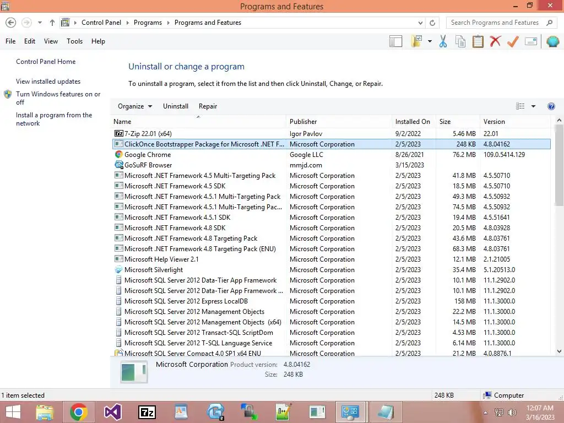This screenshot has width=564, height=423.
Task: Open Install a program from the network
Action: click(x=54, y=119)
